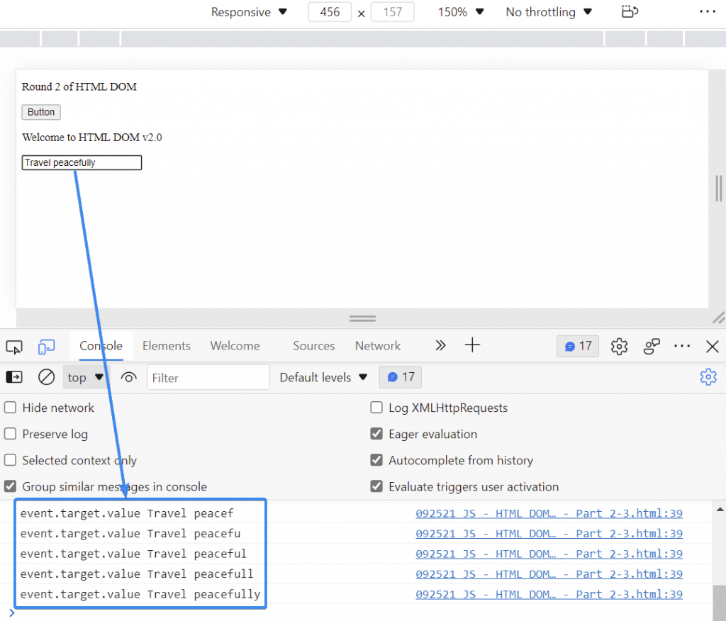This screenshot has width=726, height=621.
Task: Select the inspect element cursor tool
Action: click(13, 347)
